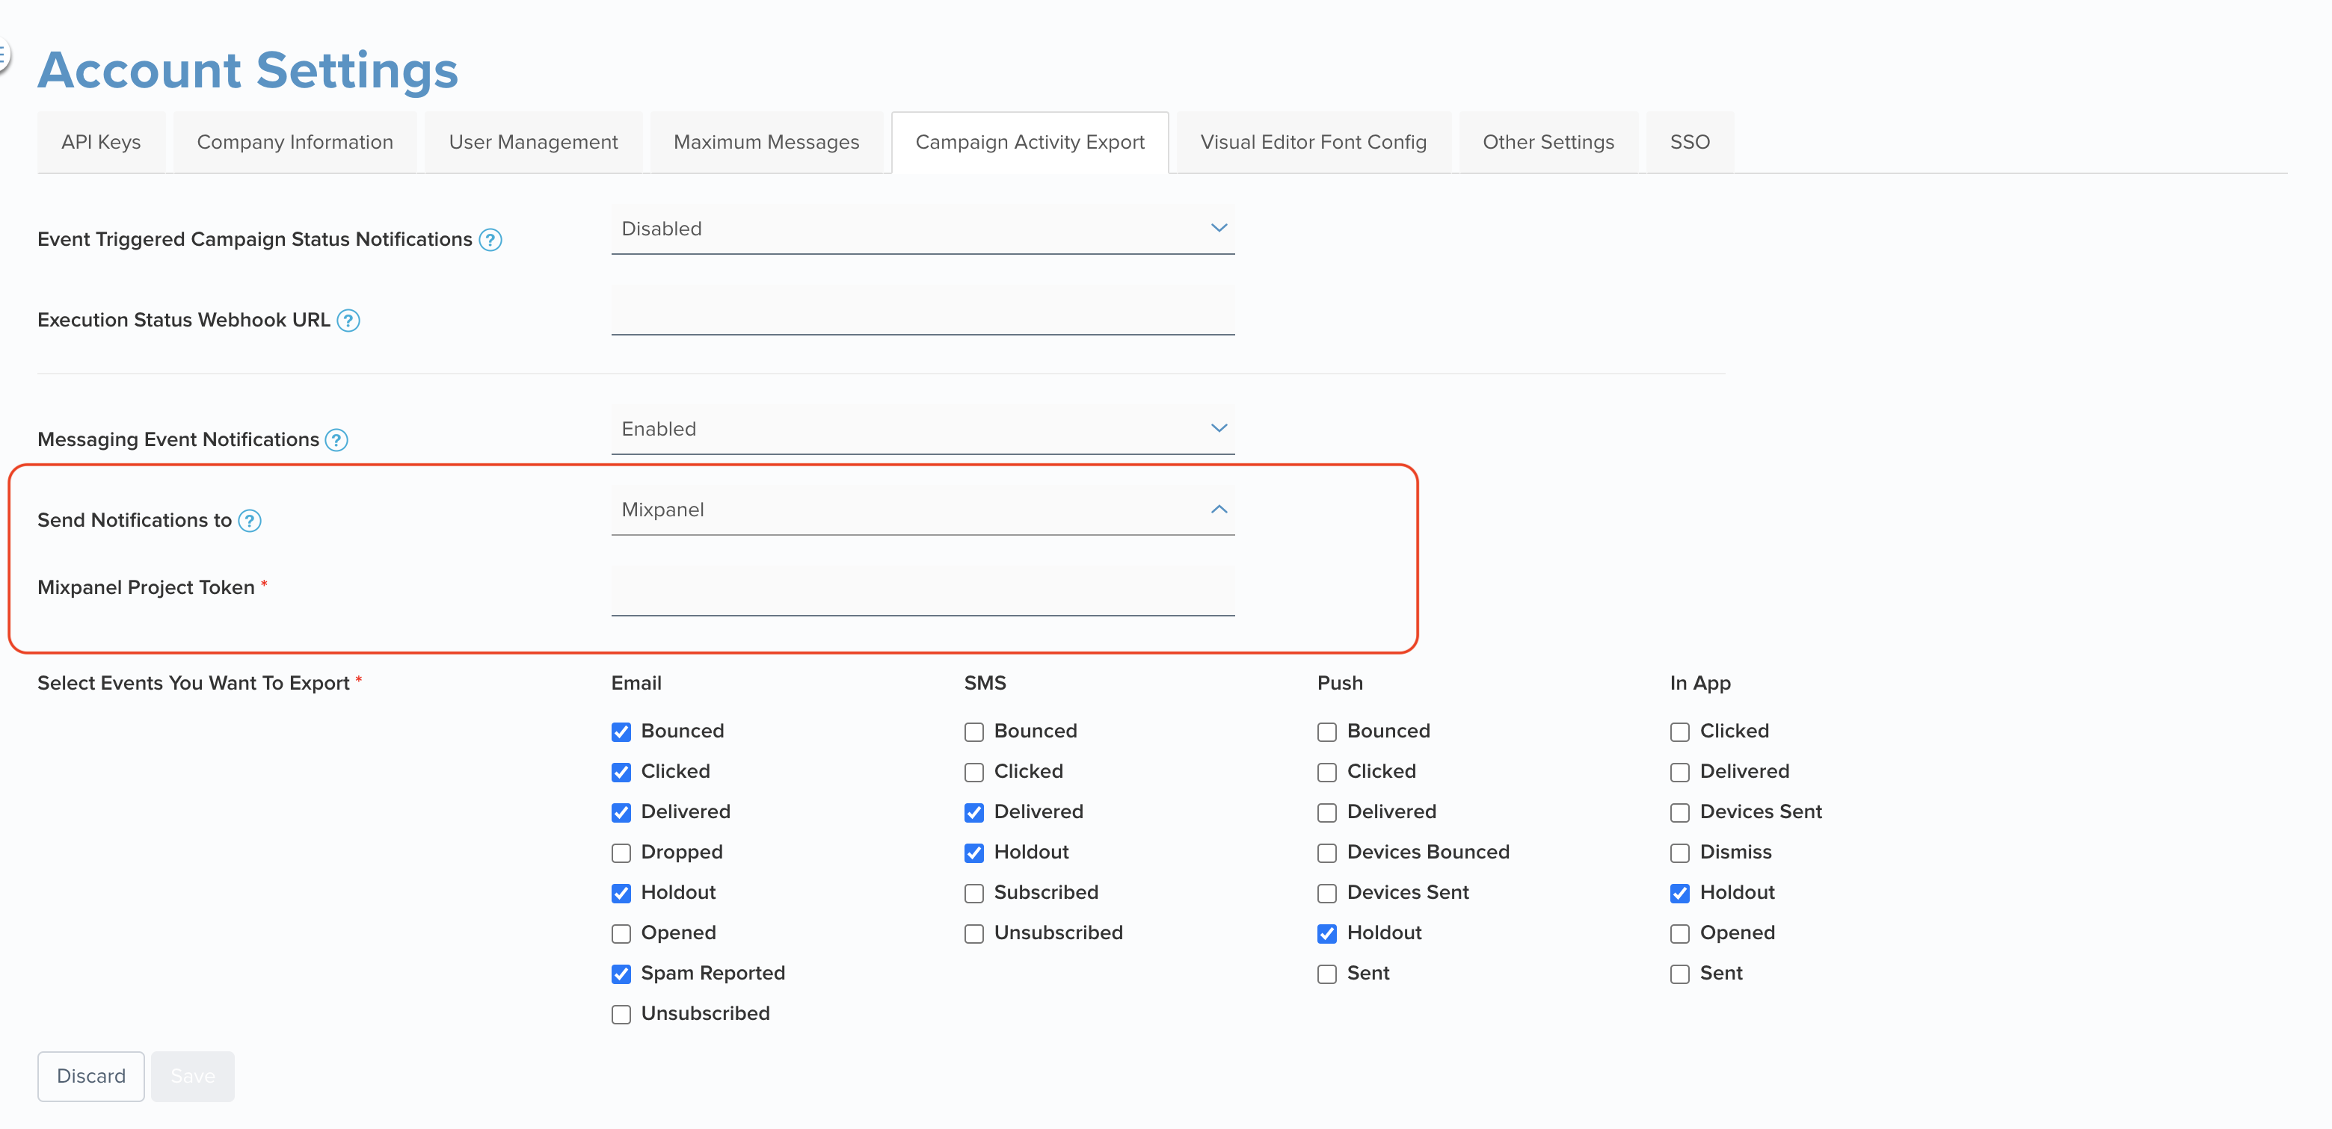Click the Mixpanel Project Token input field
This screenshot has width=2332, height=1129.
coord(923,588)
